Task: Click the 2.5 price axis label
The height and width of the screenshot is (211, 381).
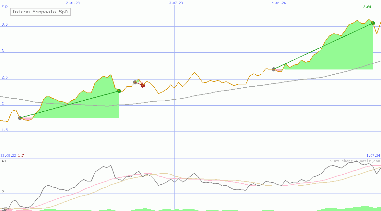Action: pyautogui.click(x=5, y=77)
